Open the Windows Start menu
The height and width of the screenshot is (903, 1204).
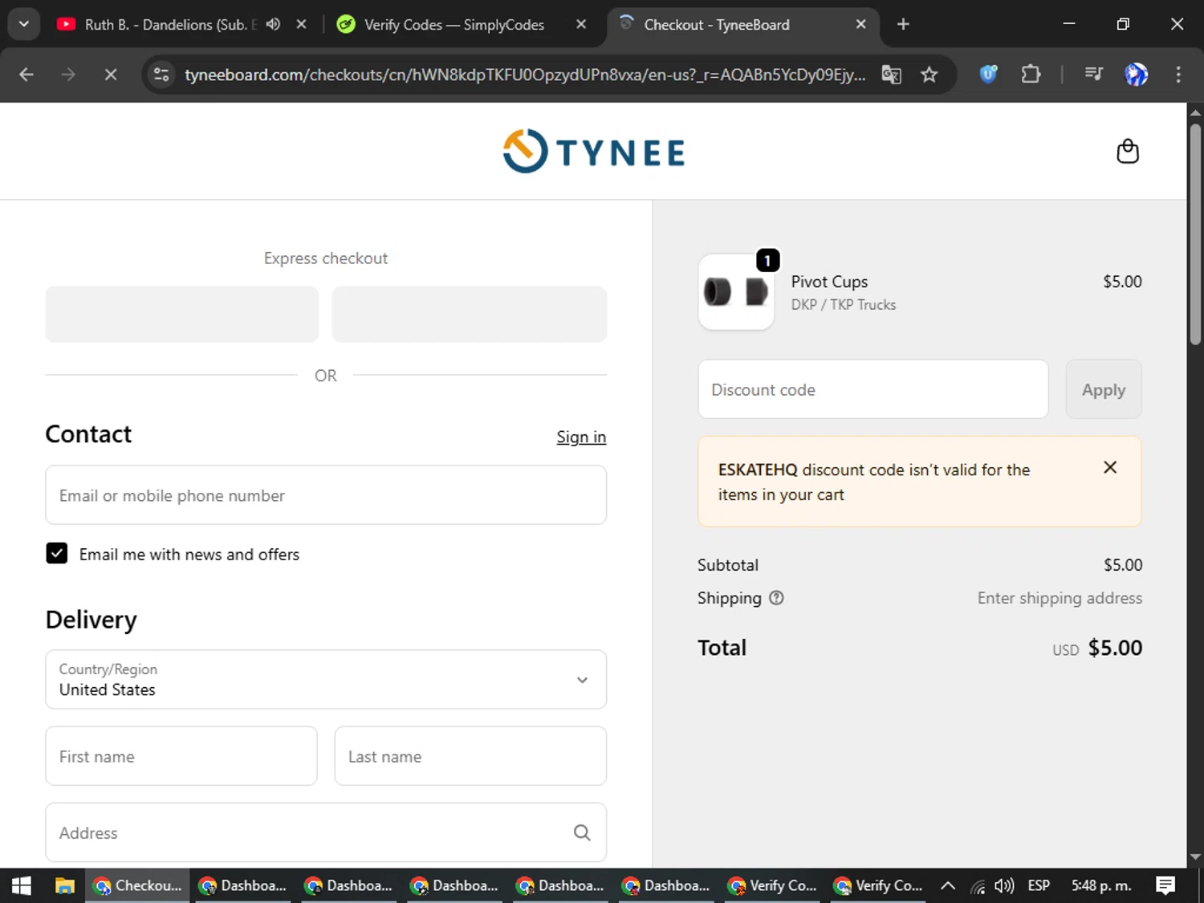[22, 885]
